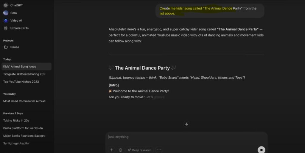Open the Sora icon in sidebar
The height and width of the screenshot is (153, 305).
click(6, 13)
